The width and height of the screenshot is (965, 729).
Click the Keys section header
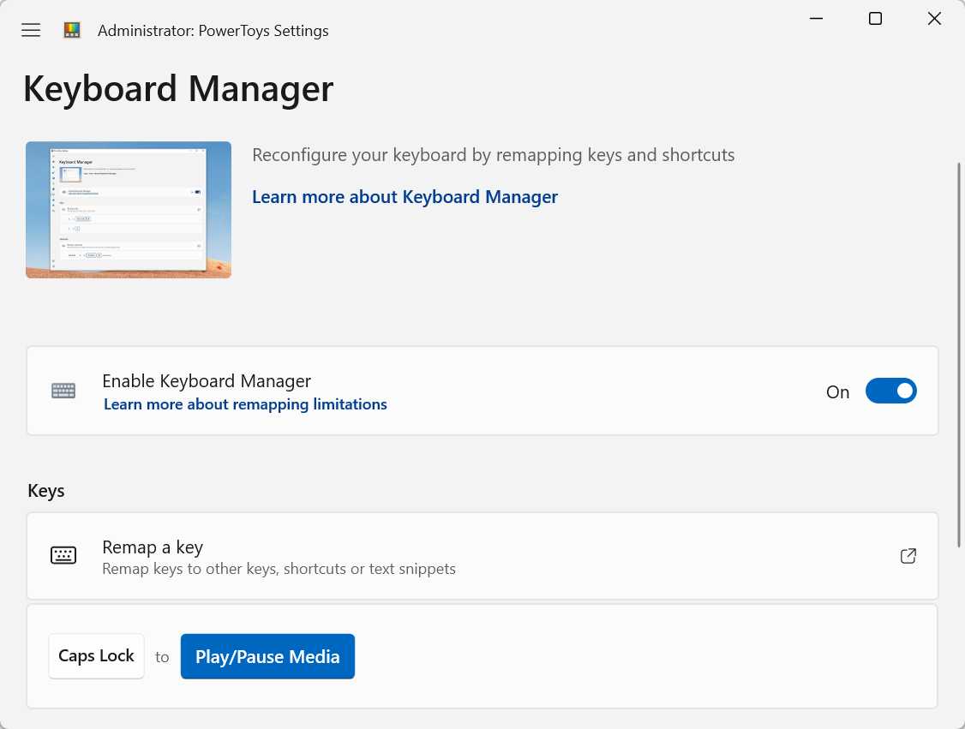click(46, 491)
